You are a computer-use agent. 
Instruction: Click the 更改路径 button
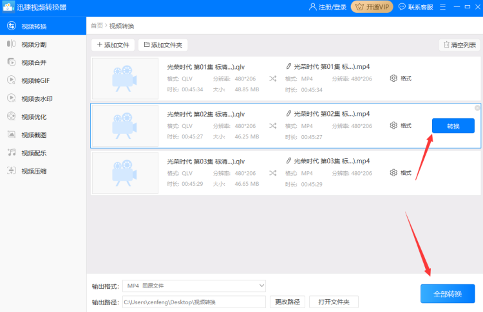tap(287, 302)
